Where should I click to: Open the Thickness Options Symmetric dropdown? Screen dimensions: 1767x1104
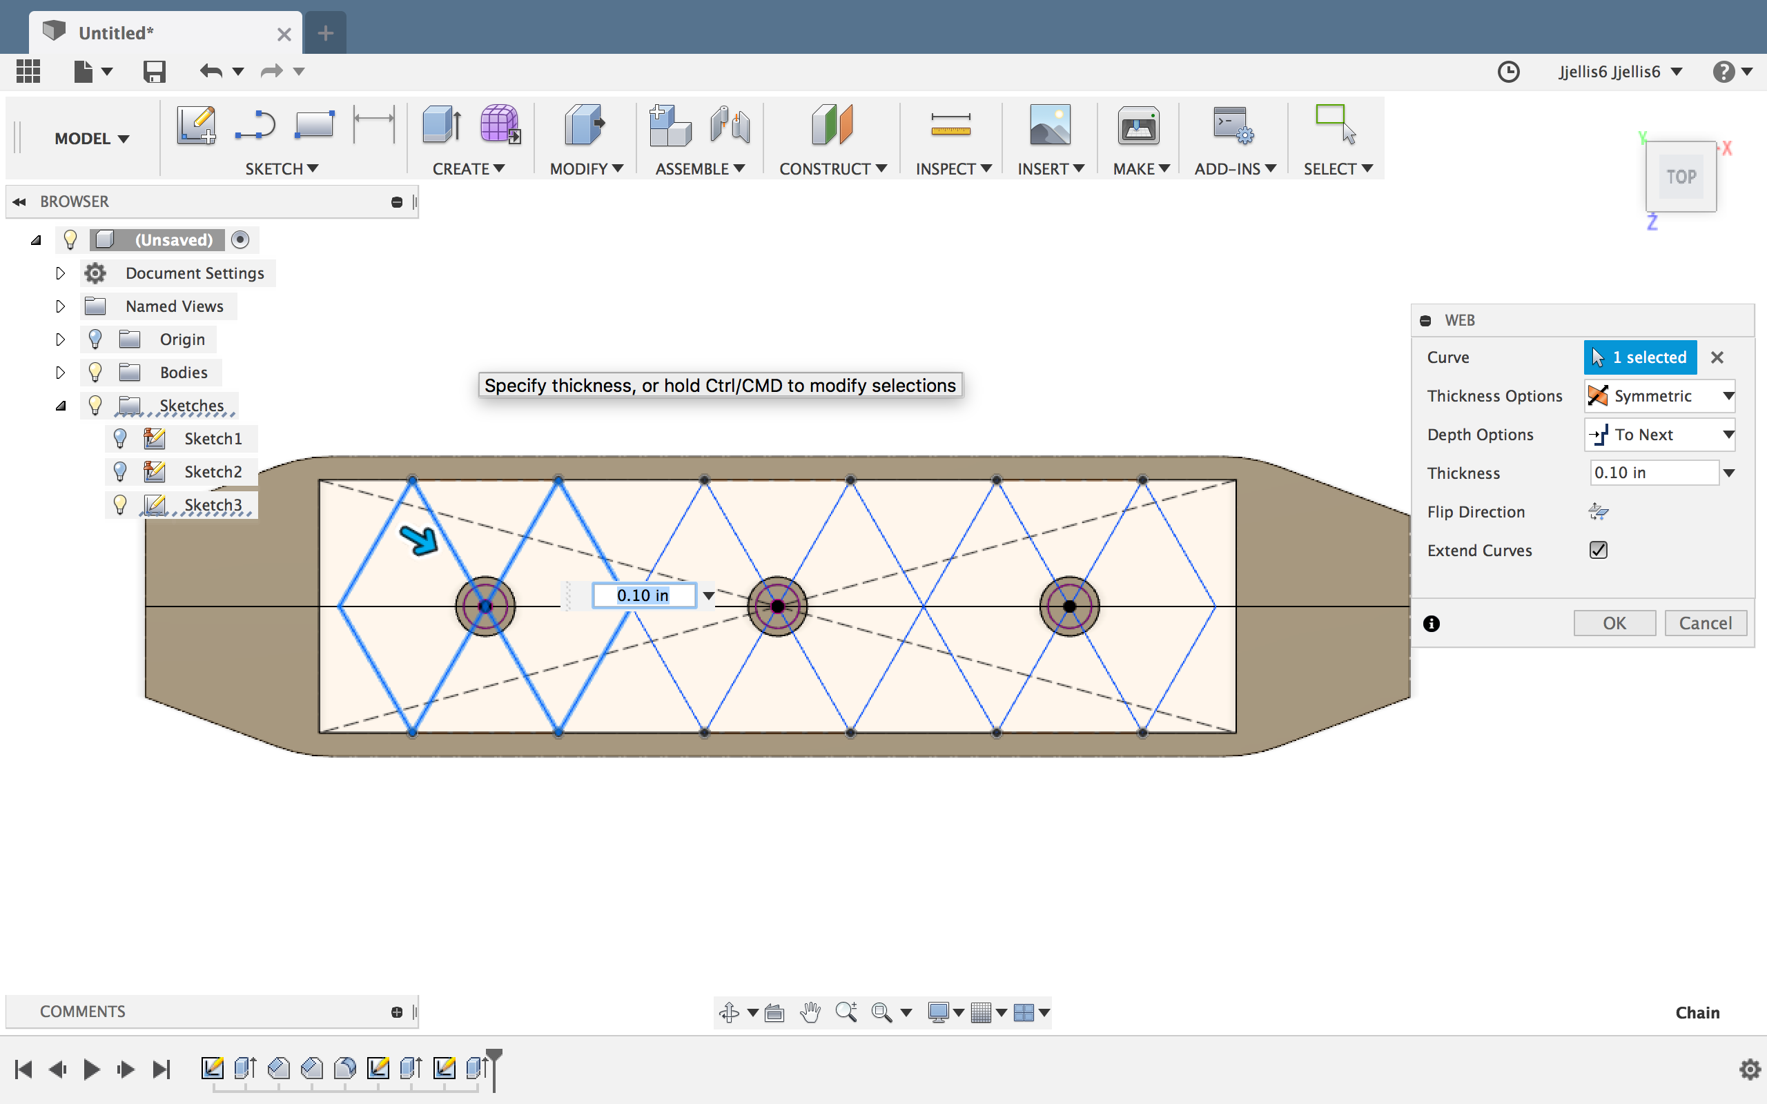tap(1659, 396)
